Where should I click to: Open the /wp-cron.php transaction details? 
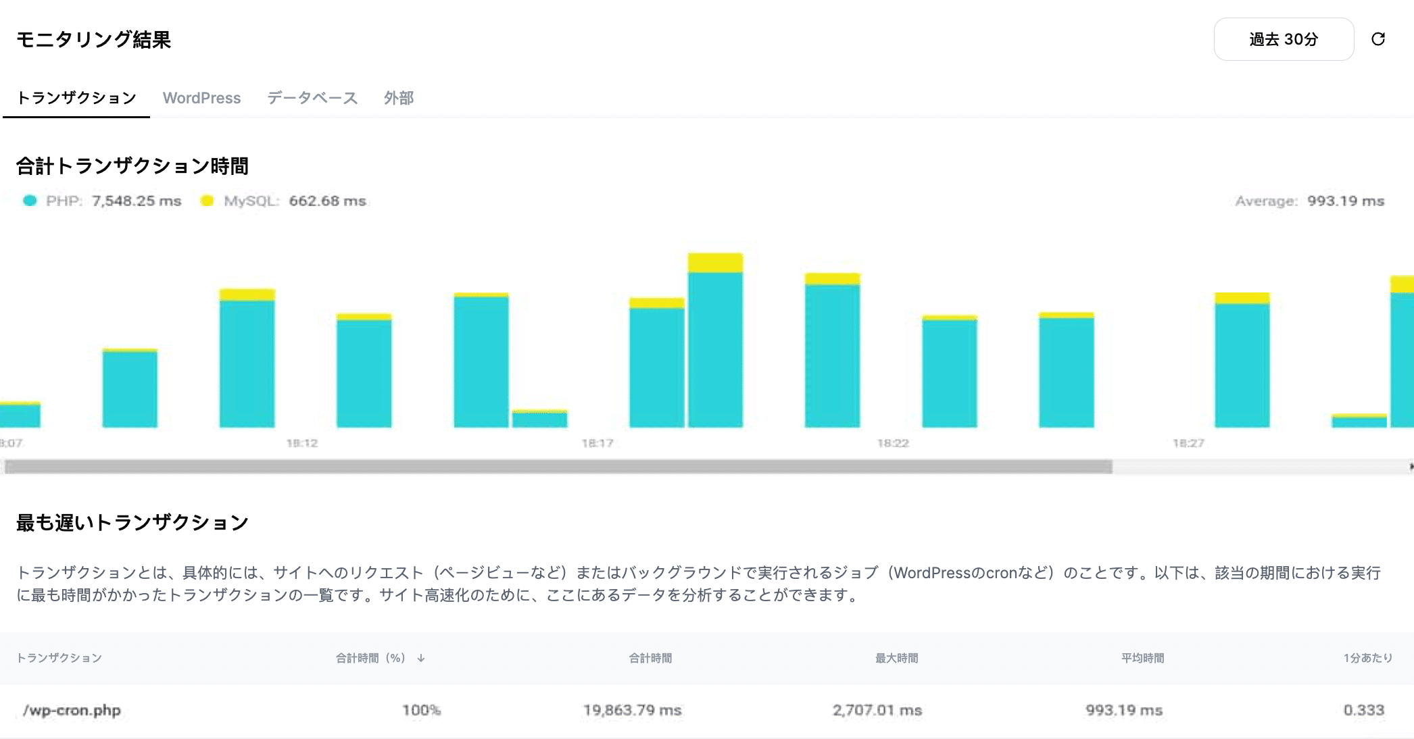pyautogui.click(x=72, y=710)
